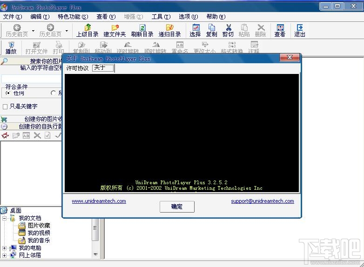Open the 查看 menu in menu bar
The width and height of the screenshot is (364, 267).
coord(106,17)
